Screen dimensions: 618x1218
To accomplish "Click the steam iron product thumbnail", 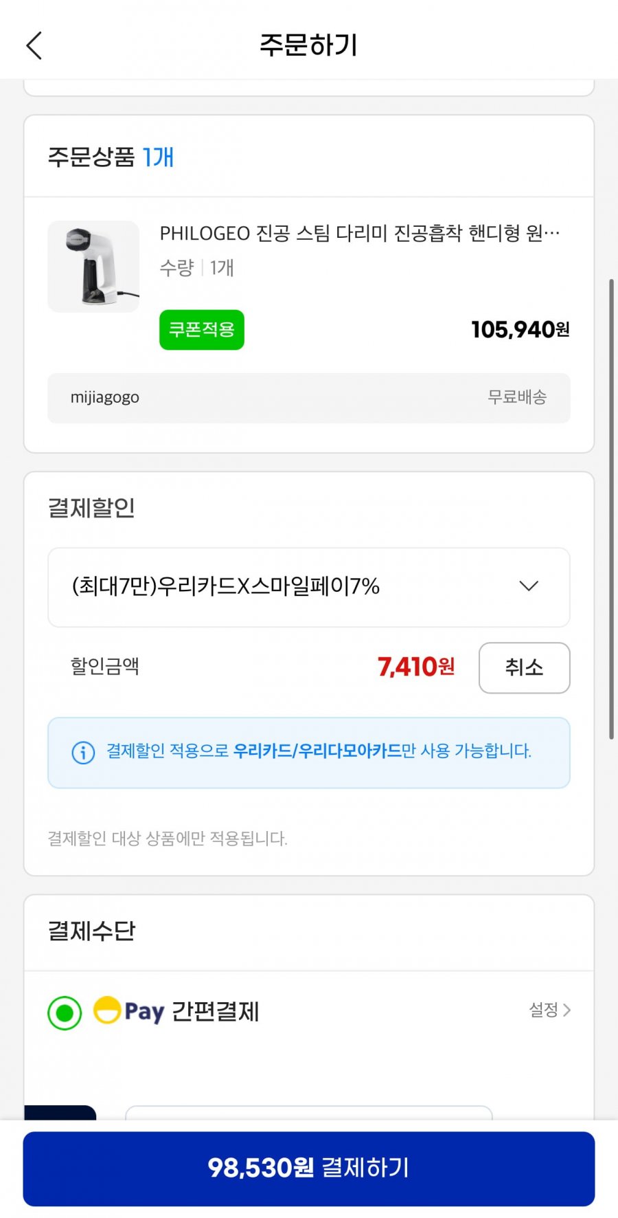I will 93,267.
